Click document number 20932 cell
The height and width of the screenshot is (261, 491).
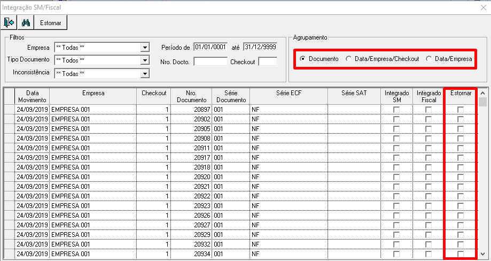click(192, 244)
